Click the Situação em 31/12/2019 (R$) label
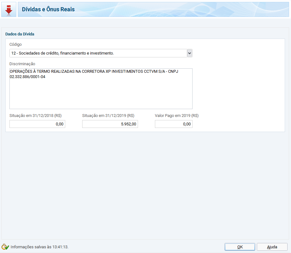The image size is (291, 253). click(108, 116)
